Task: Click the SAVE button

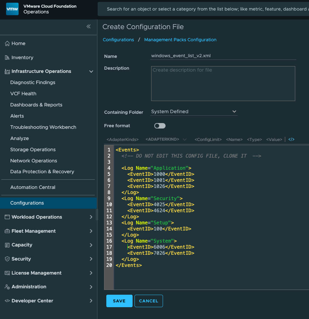Action: pyautogui.click(x=119, y=301)
